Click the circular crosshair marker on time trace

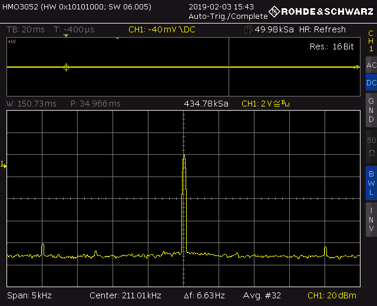[66, 68]
